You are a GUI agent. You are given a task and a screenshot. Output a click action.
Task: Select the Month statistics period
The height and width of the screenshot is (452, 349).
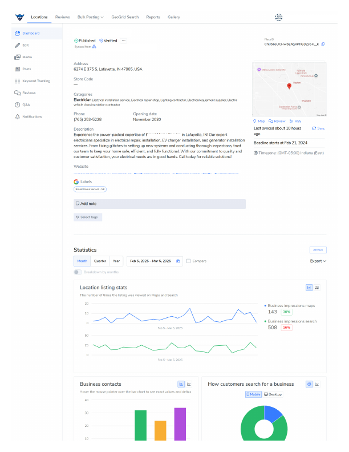tap(82, 261)
